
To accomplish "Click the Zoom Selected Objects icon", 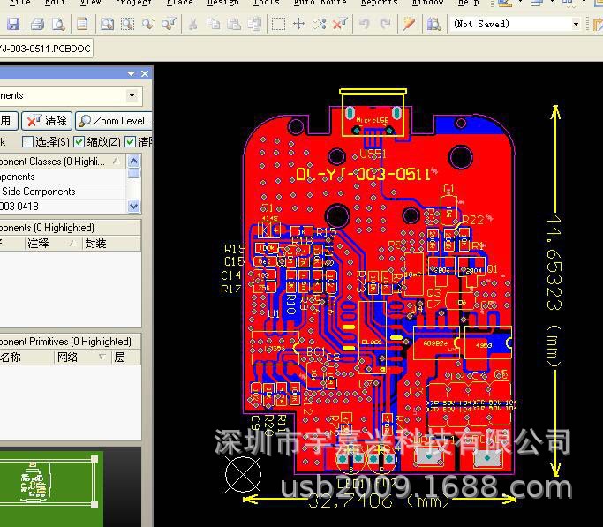I will (x=148, y=24).
